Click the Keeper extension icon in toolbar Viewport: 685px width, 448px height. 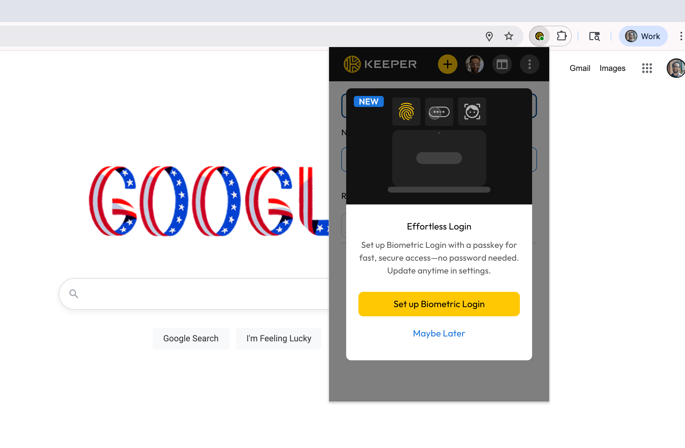click(540, 36)
